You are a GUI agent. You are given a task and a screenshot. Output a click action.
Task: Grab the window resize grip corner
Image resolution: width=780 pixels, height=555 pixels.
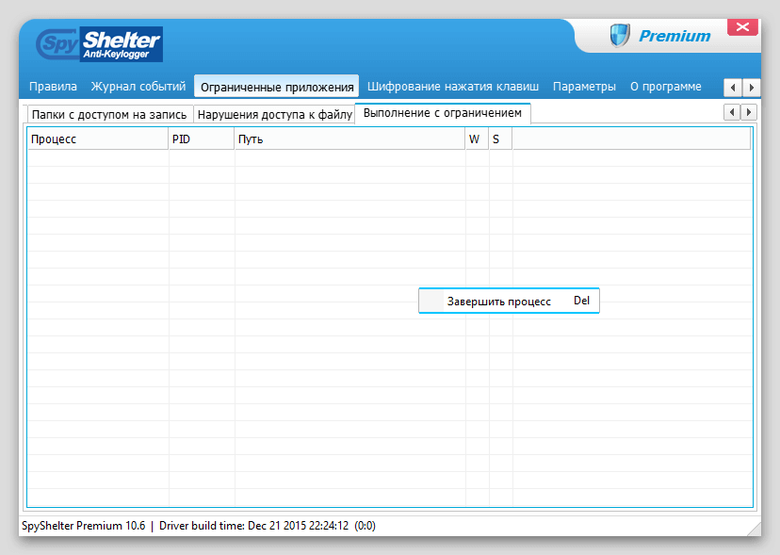tap(755, 530)
